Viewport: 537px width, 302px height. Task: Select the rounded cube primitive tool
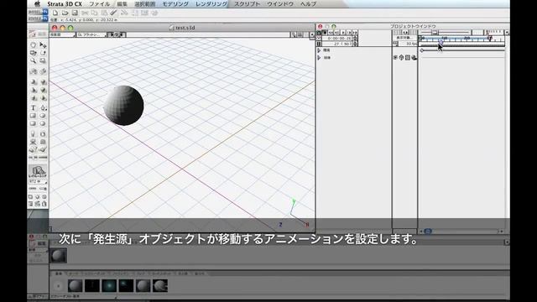coord(34,123)
